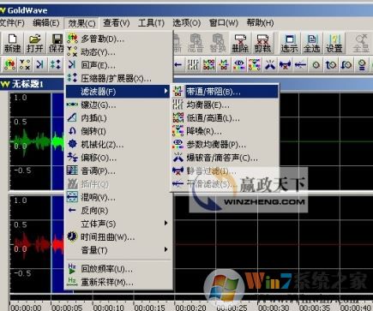Viewport: 373px width, 311px height.
Task: Click the Dynamics icon in effects toolbar
Action: (x=25, y=64)
